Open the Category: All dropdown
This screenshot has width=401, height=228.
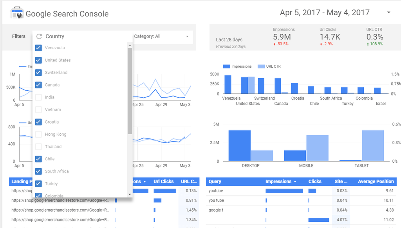click(162, 36)
